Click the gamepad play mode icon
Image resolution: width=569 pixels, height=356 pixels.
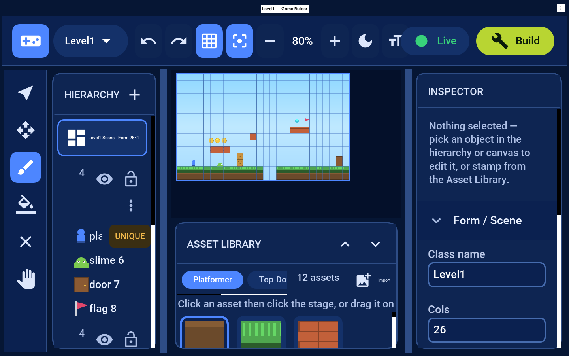pyautogui.click(x=30, y=41)
